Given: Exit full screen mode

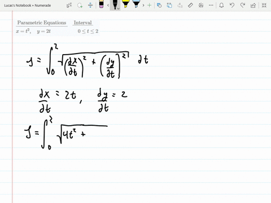Looking at the screenshot, I should [x=264, y=5].
